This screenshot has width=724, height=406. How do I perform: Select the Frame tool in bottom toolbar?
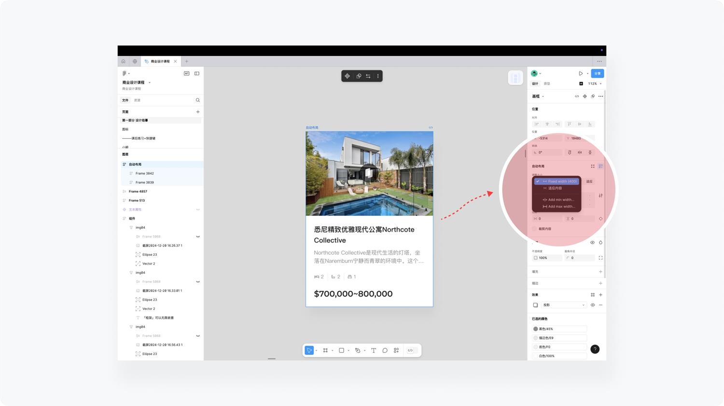click(x=325, y=351)
